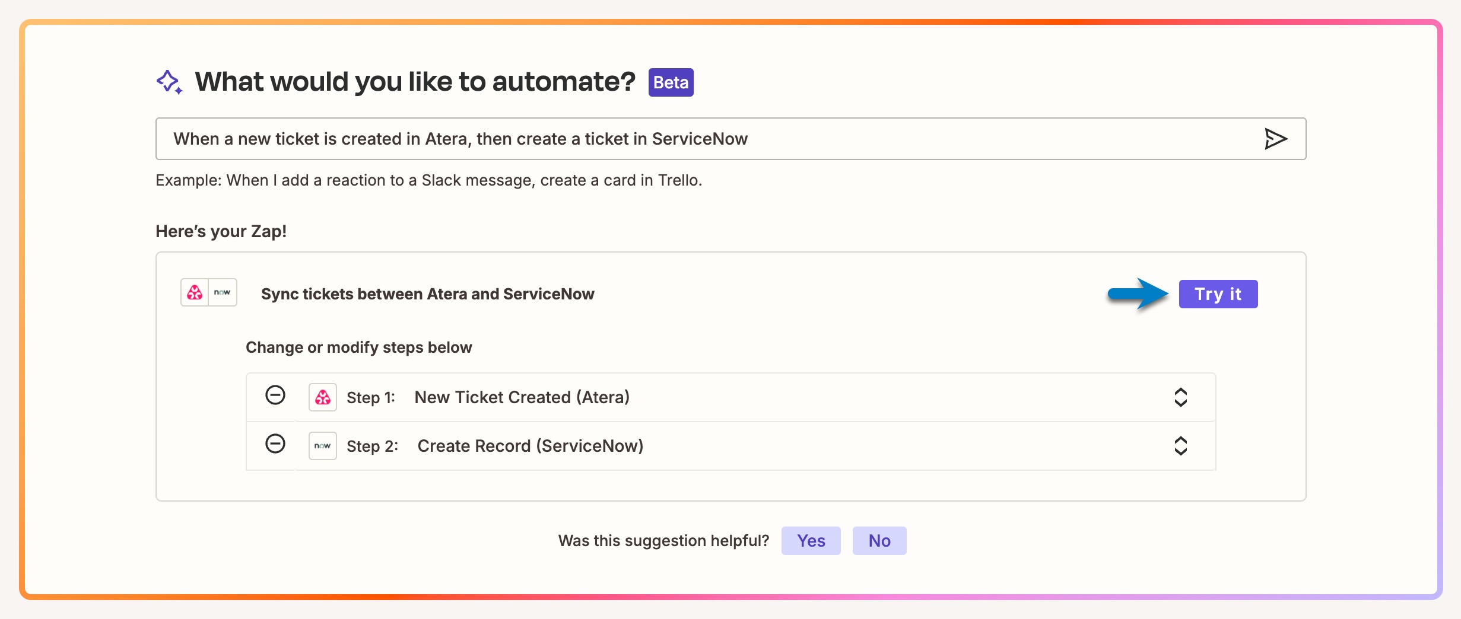1461x619 pixels.
Task: Select the Create Record (ServiceNow) step
Action: tap(530, 446)
